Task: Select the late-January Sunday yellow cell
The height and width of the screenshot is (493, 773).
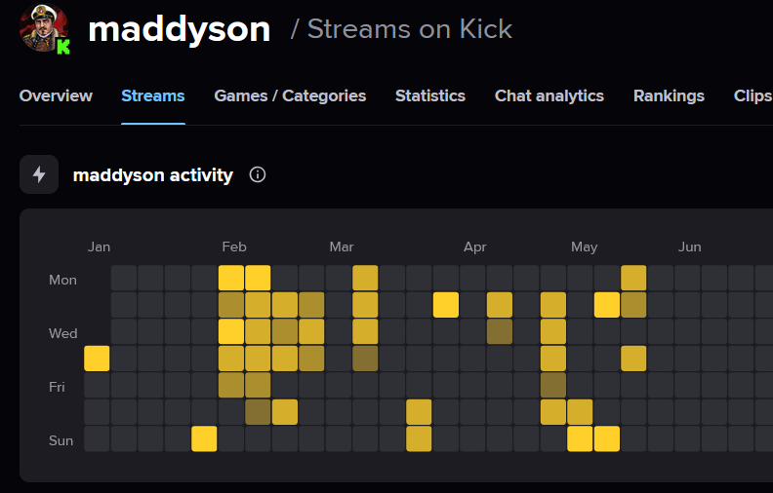Action: tap(204, 438)
